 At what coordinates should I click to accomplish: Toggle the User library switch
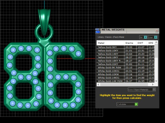(153, 37)
